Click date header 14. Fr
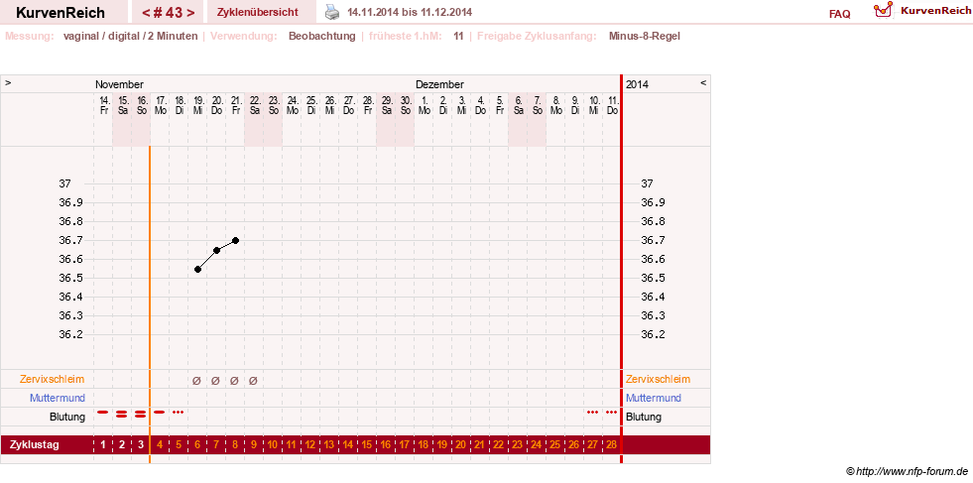The image size is (973, 483). click(103, 105)
